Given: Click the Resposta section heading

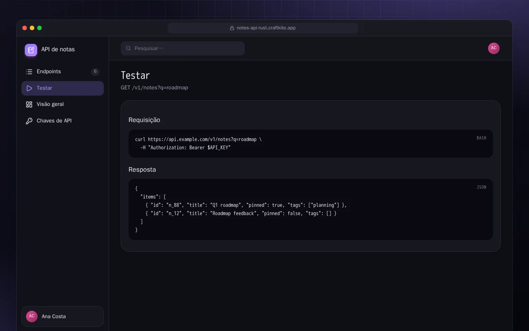Looking at the screenshot, I should (142, 170).
